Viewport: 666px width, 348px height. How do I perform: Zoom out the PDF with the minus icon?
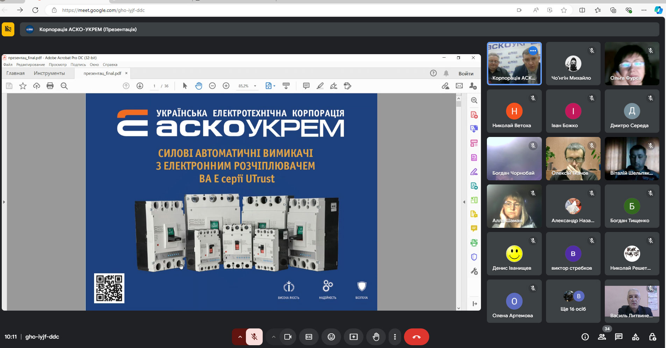[212, 86]
